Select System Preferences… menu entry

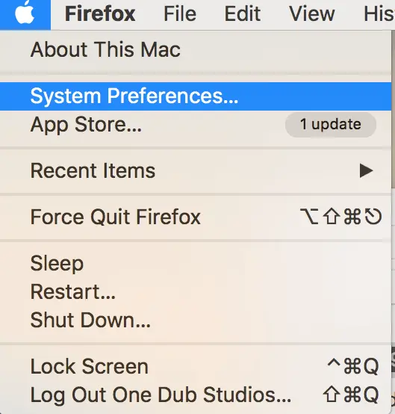196,96
